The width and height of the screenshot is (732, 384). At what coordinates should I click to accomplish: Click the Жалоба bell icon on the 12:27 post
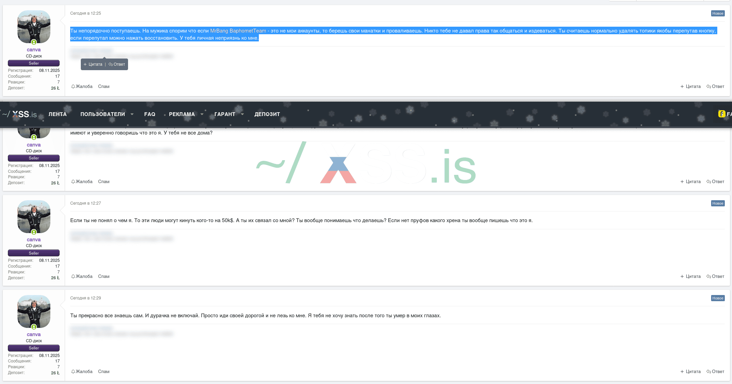[73, 276]
